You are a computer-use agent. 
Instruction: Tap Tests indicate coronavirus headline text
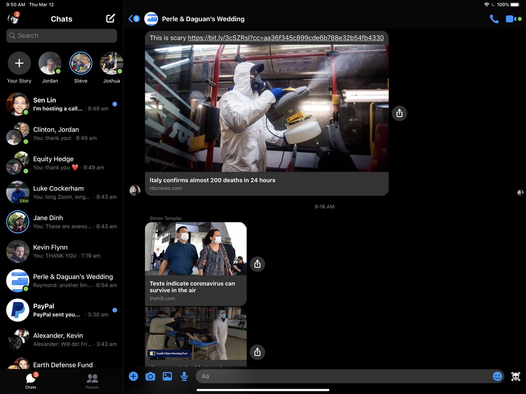point(192,287)
